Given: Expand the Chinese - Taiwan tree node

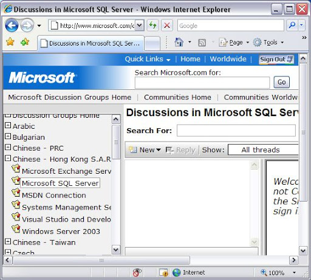Looking at the screenshot, I should pyautogui.click(x=8, y=241).
